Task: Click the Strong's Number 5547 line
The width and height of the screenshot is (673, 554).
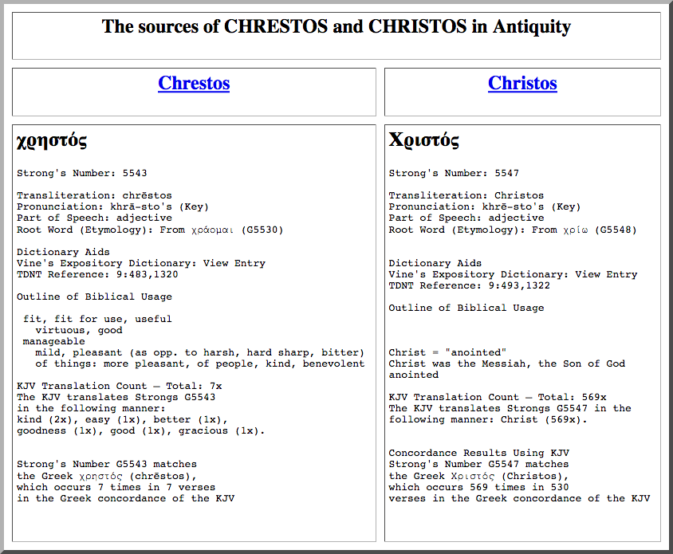Action: coord(454,173)
